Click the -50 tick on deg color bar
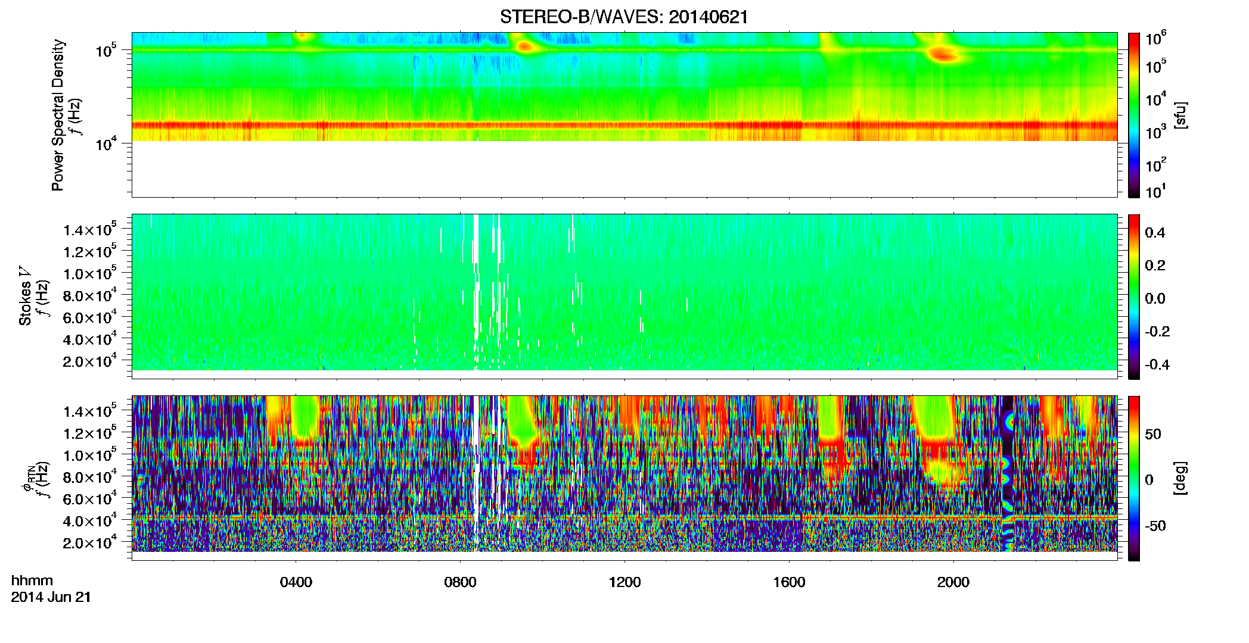 (1155, 526)
